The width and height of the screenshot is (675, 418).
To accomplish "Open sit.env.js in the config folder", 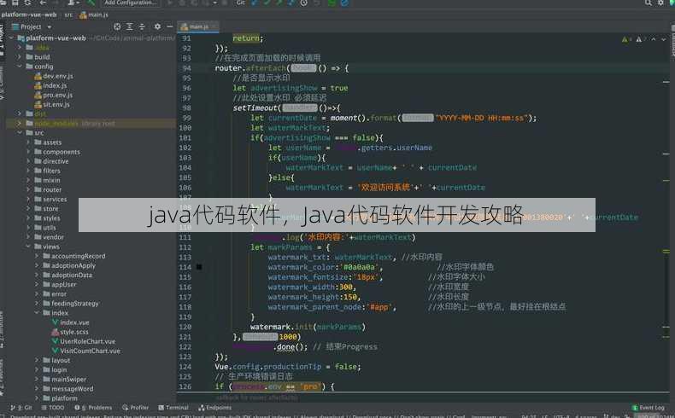I will [52, 104].
